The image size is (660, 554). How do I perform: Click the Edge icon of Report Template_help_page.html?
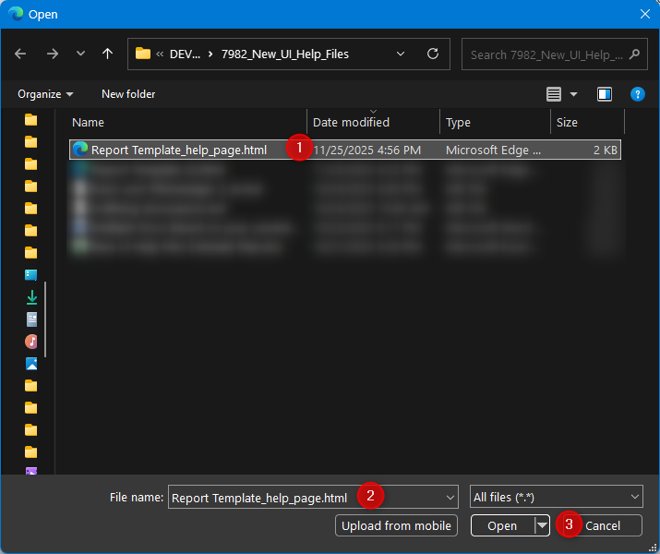[x=80, y=149]
